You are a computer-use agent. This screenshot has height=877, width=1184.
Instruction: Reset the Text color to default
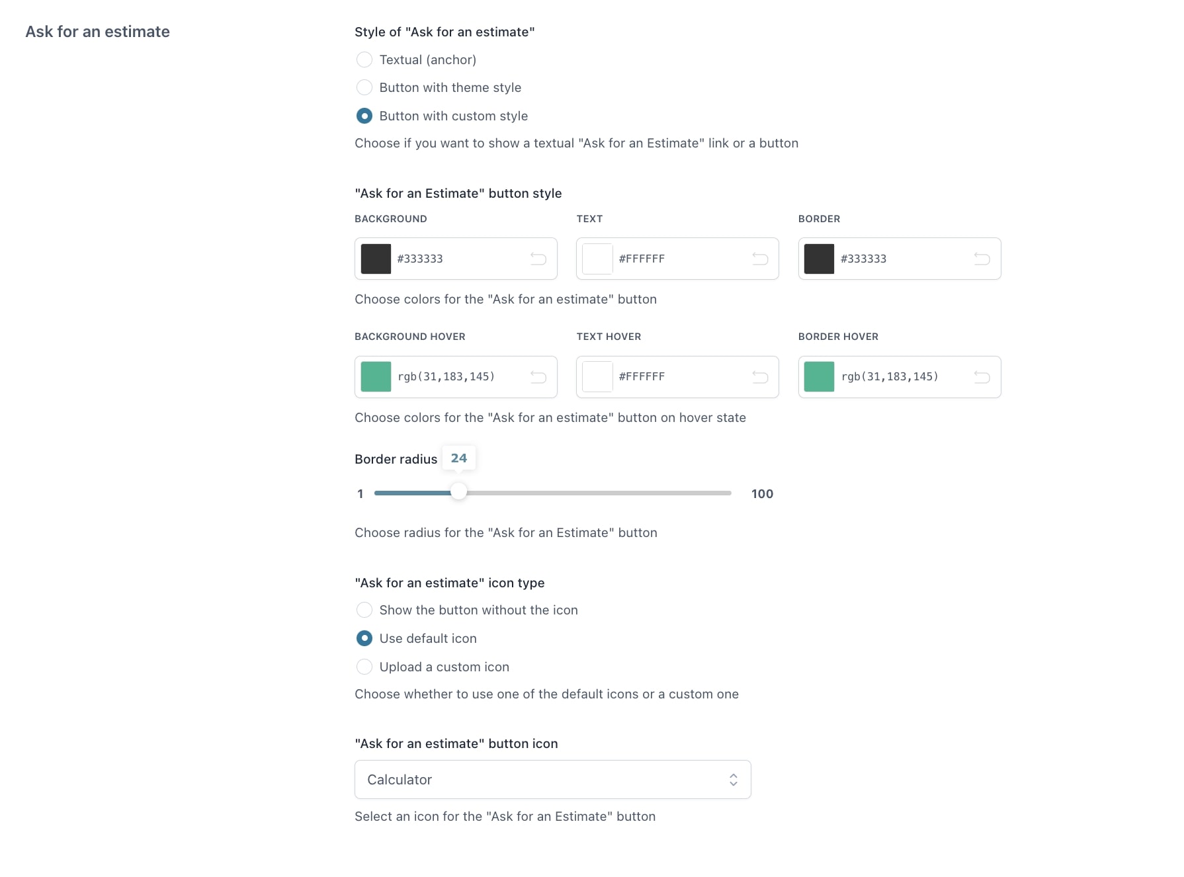coord(760,259)
